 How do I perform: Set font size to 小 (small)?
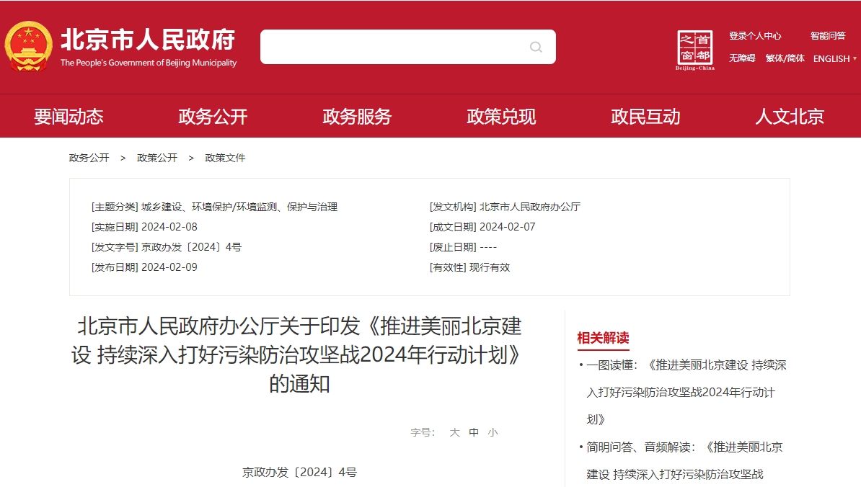pos(493,432)
